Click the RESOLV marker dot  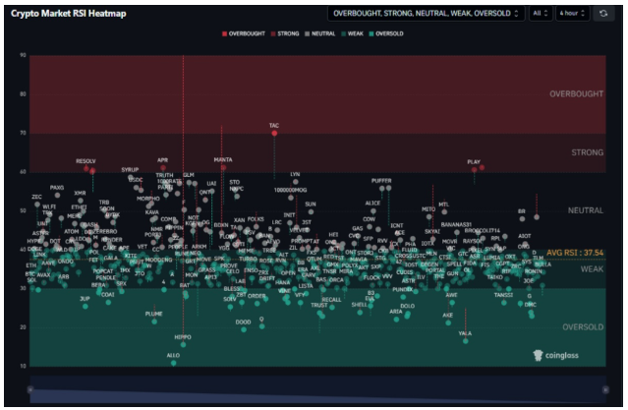point(86,169)
